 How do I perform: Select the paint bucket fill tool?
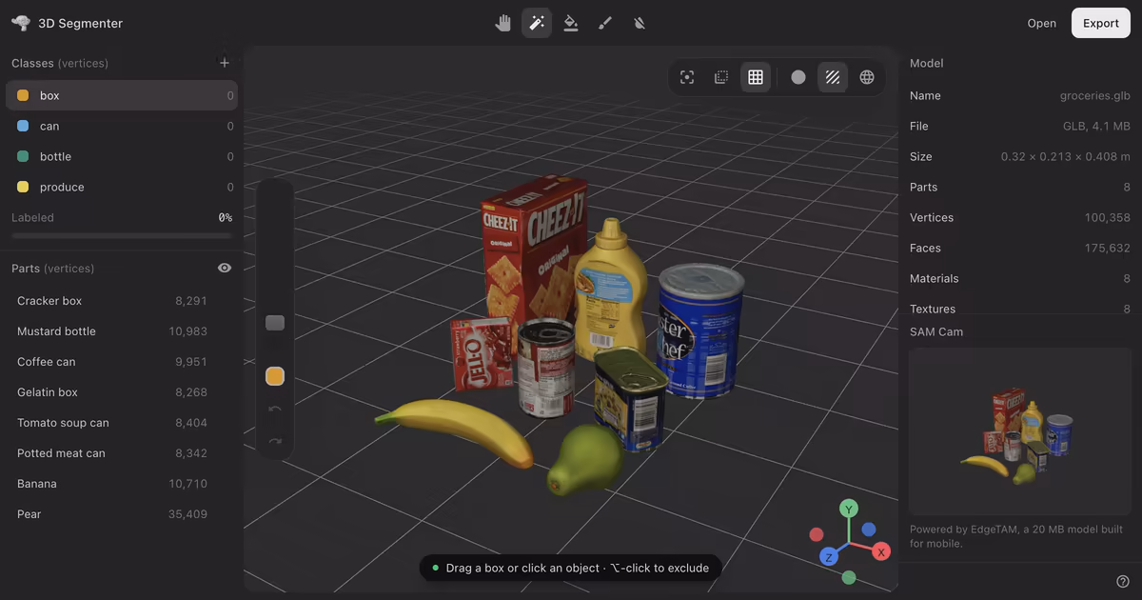pyautogui.click(x=571, y=23)
